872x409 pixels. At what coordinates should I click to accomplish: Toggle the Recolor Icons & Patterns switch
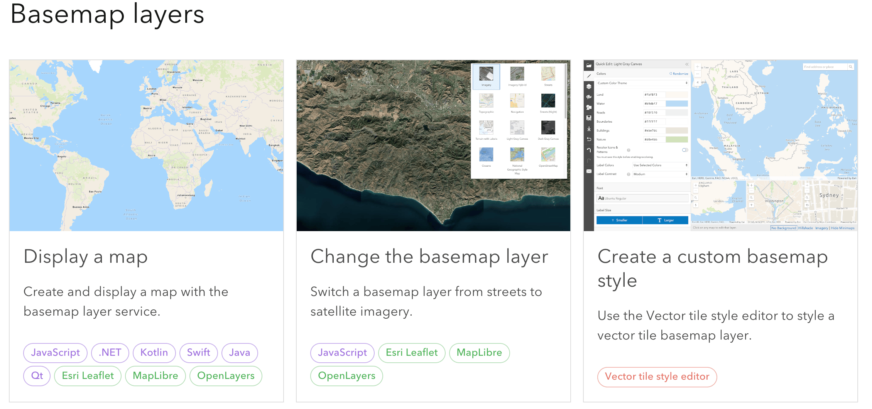coord(685,150)
